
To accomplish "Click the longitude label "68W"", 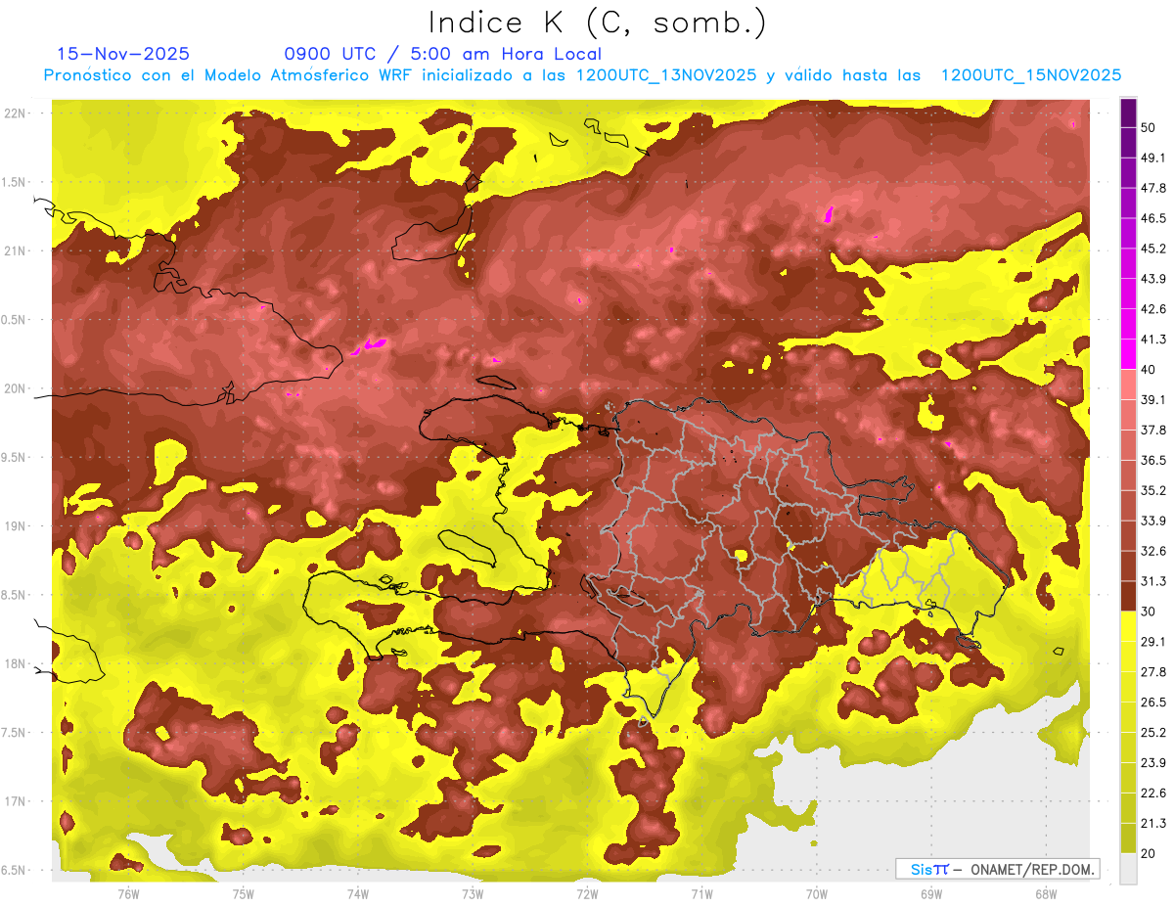I will (1046, 893).
